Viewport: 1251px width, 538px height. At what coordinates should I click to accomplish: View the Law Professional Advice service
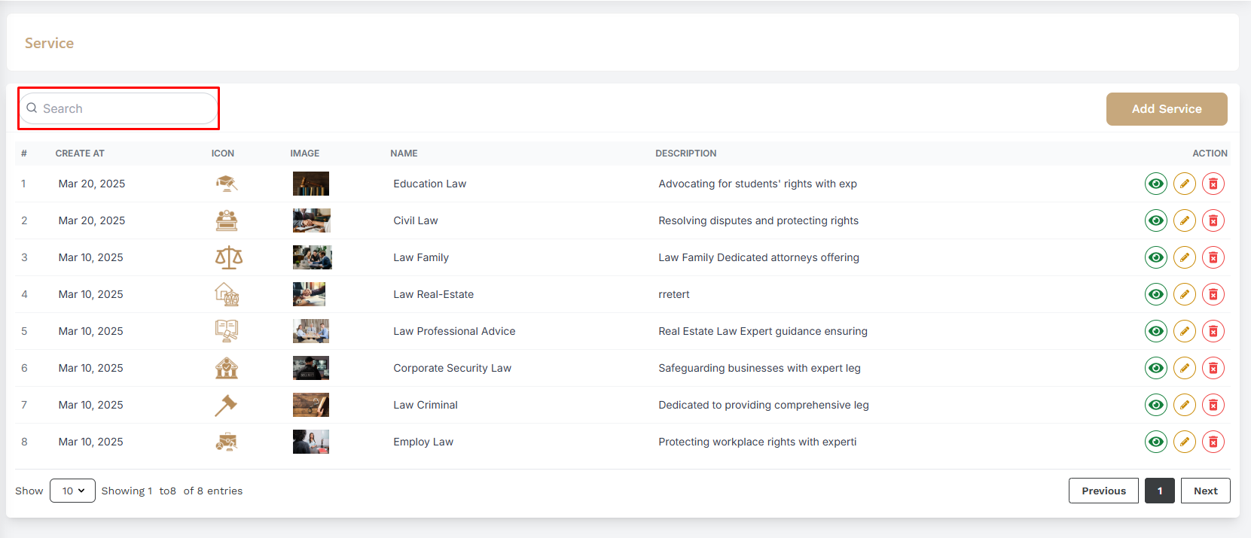1155,331
